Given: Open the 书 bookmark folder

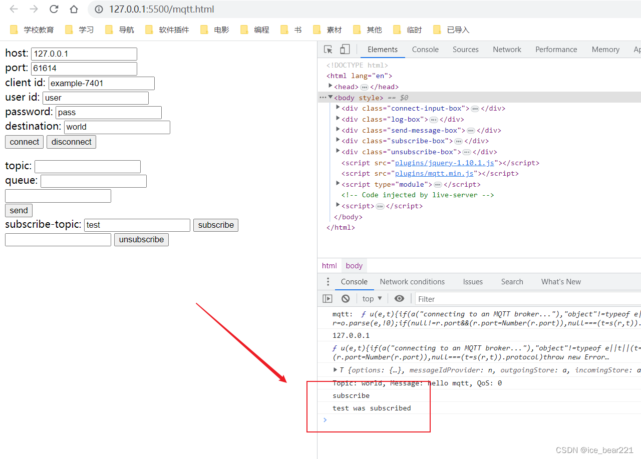Looking at the screenshot, I should click(291, 30).
